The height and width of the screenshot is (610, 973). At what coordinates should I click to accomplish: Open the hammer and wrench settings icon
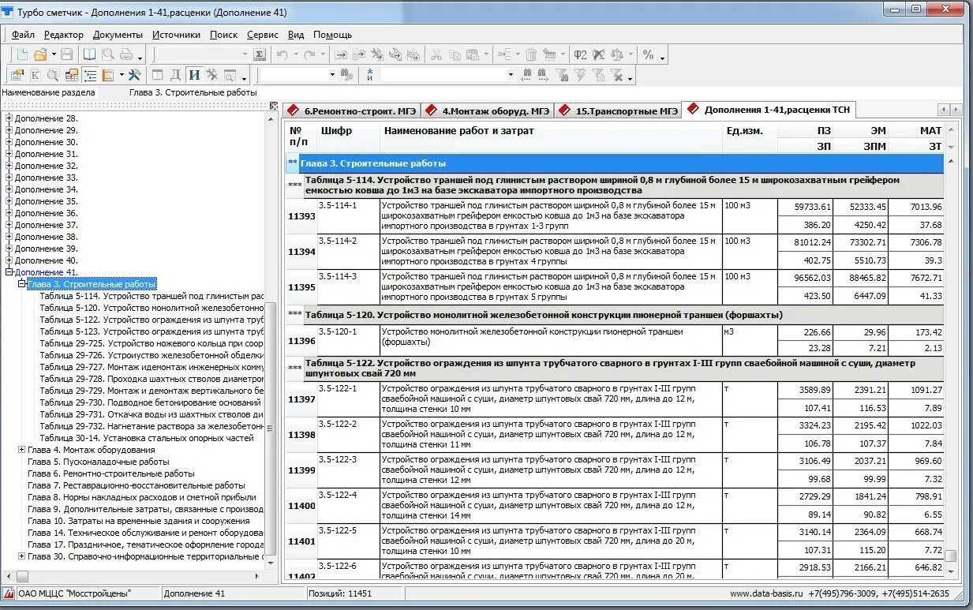coord(133,75)
